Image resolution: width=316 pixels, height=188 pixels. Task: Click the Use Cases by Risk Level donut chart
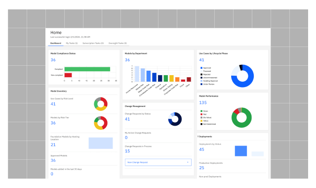101,104
